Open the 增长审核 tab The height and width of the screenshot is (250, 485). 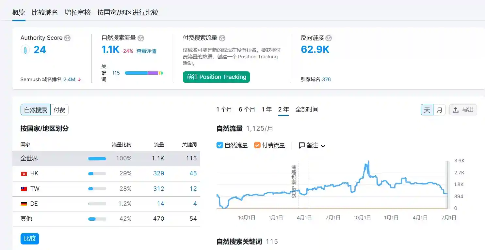pos(77,13)
